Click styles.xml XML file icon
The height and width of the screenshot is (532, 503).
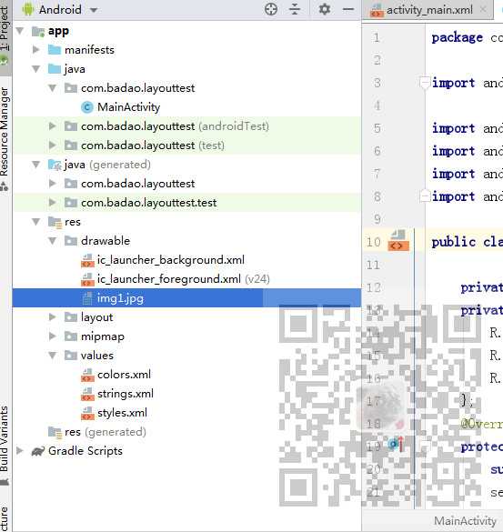pyautogui.click(x=87, y=413)
